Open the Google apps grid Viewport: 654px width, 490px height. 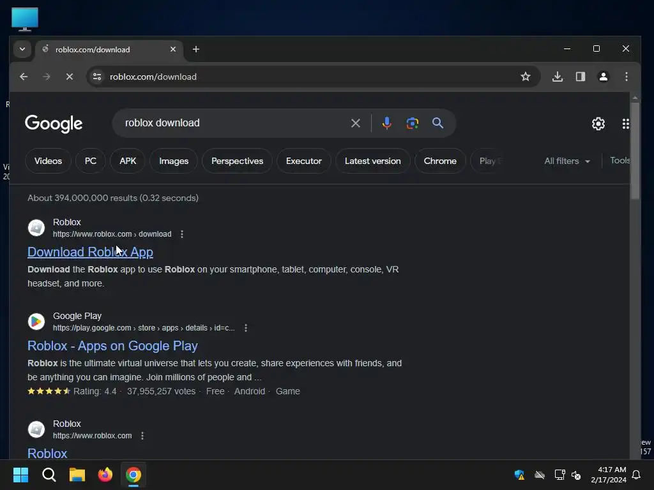tap(626, 124)
